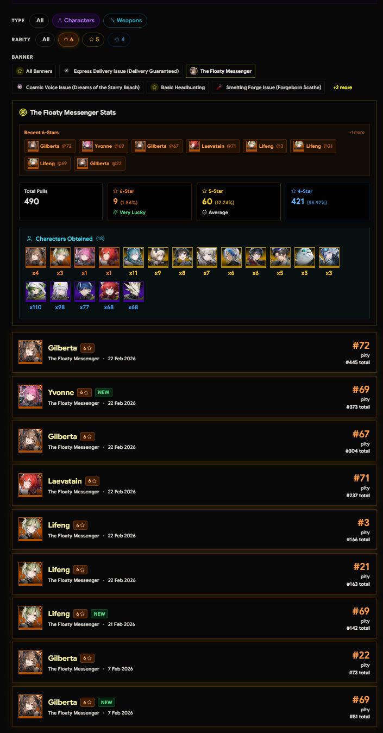This screenshot has width=383, height=733.
Task: Click the Yvonne avatar in pull history
Action: pyautogui.click(x=30, y=397)
